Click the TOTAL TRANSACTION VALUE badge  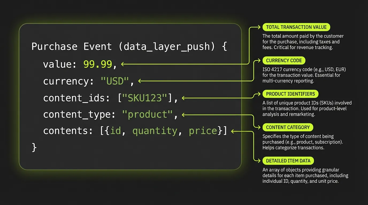pyautogui.click(x=296, y=27)
